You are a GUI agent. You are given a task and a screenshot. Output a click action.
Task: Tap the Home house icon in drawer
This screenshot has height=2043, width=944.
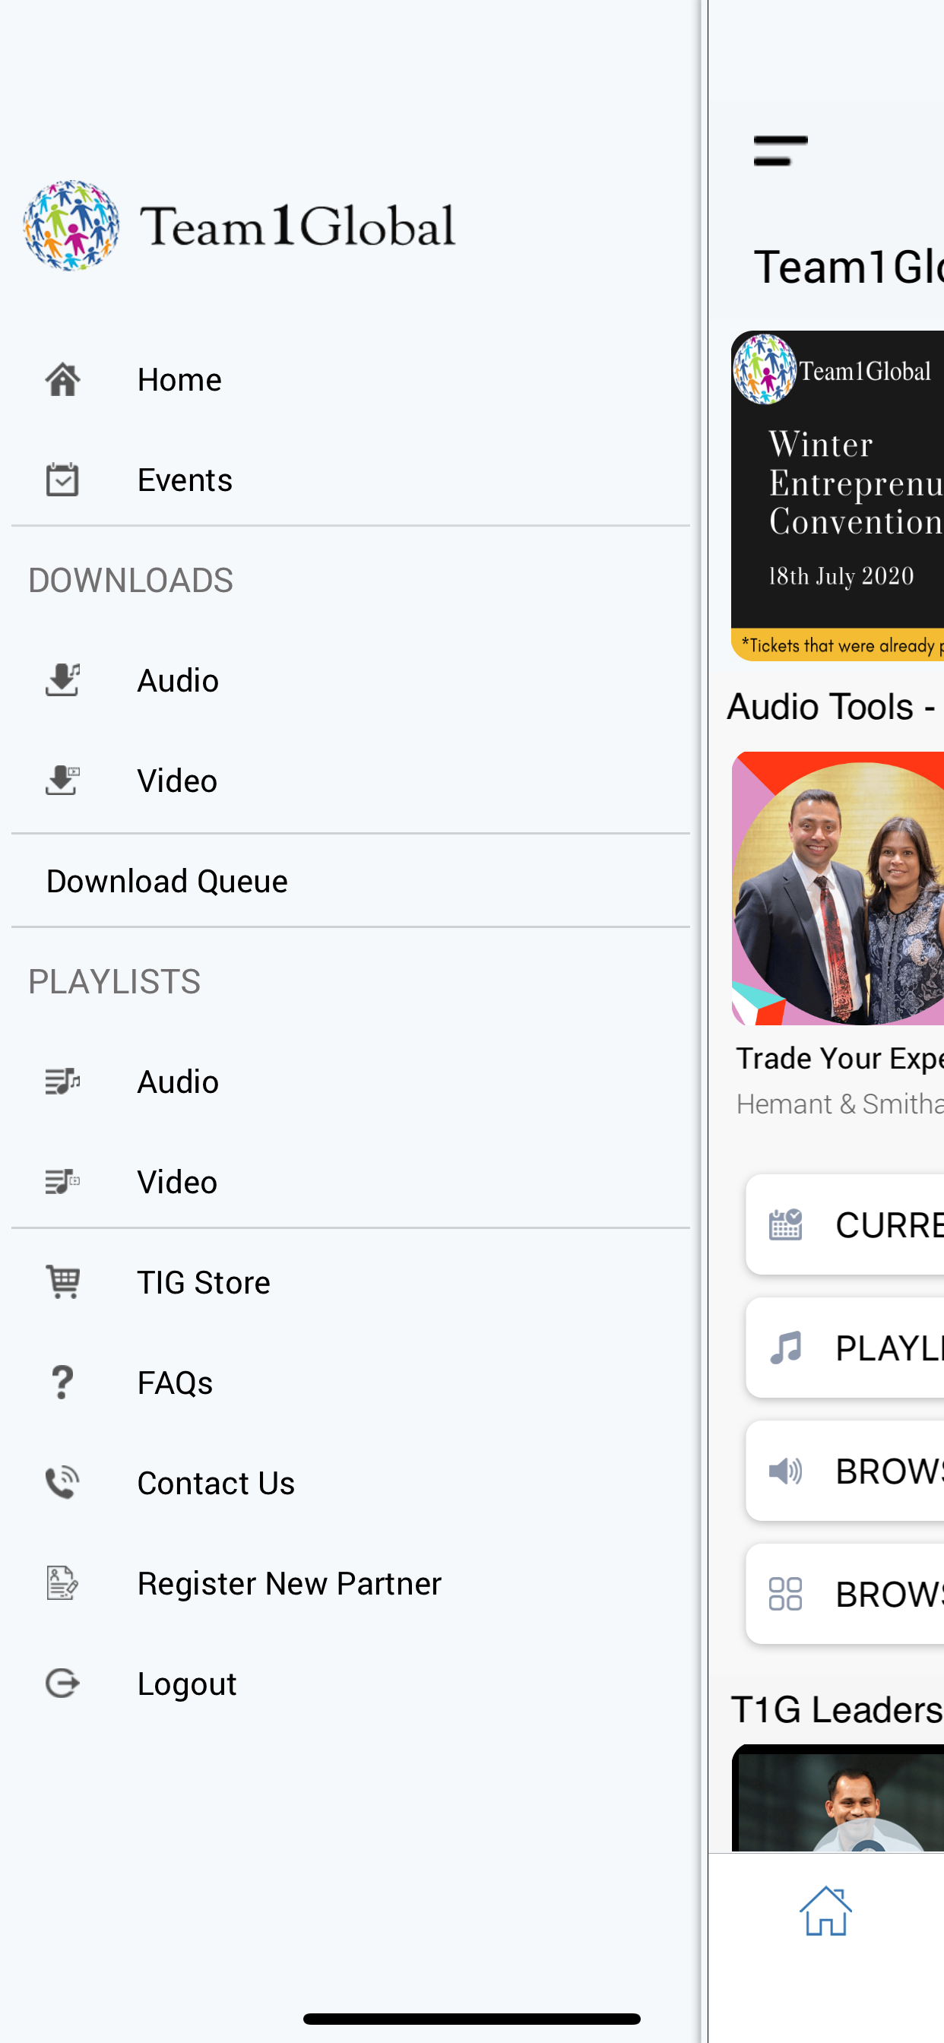(62, 379)
